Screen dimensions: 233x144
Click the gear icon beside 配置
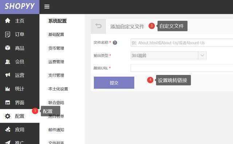[8, 116]
